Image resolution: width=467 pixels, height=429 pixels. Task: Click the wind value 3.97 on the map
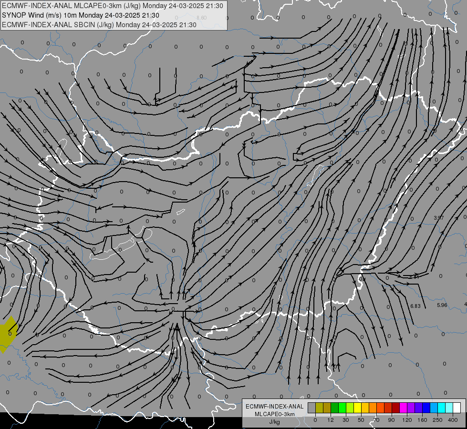(x=439, y=218)
